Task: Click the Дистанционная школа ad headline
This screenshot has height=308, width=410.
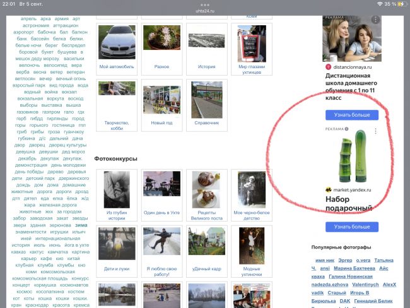Action: [351, 86]
